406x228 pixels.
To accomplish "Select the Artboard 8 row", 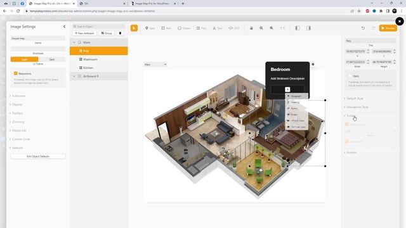I will 99,76.
